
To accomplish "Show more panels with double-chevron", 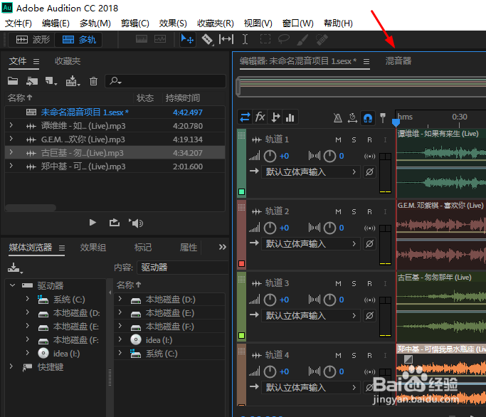I will tap(222, 247).
